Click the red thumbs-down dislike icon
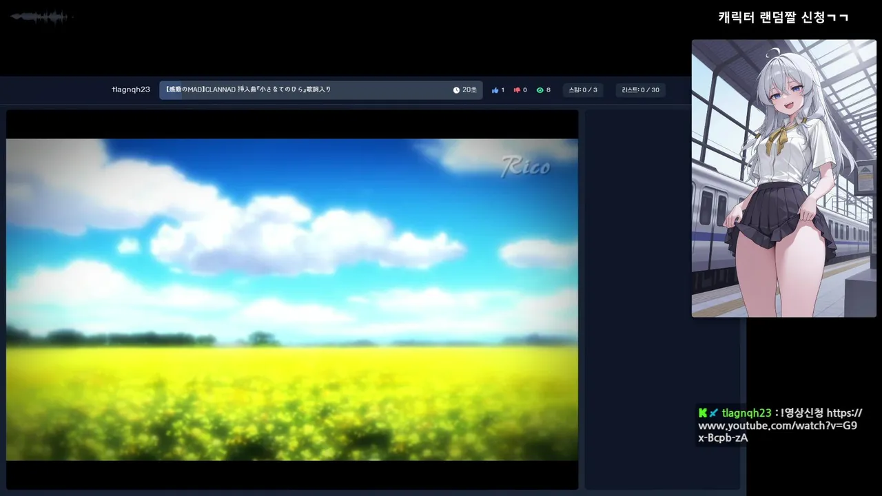 517,90
